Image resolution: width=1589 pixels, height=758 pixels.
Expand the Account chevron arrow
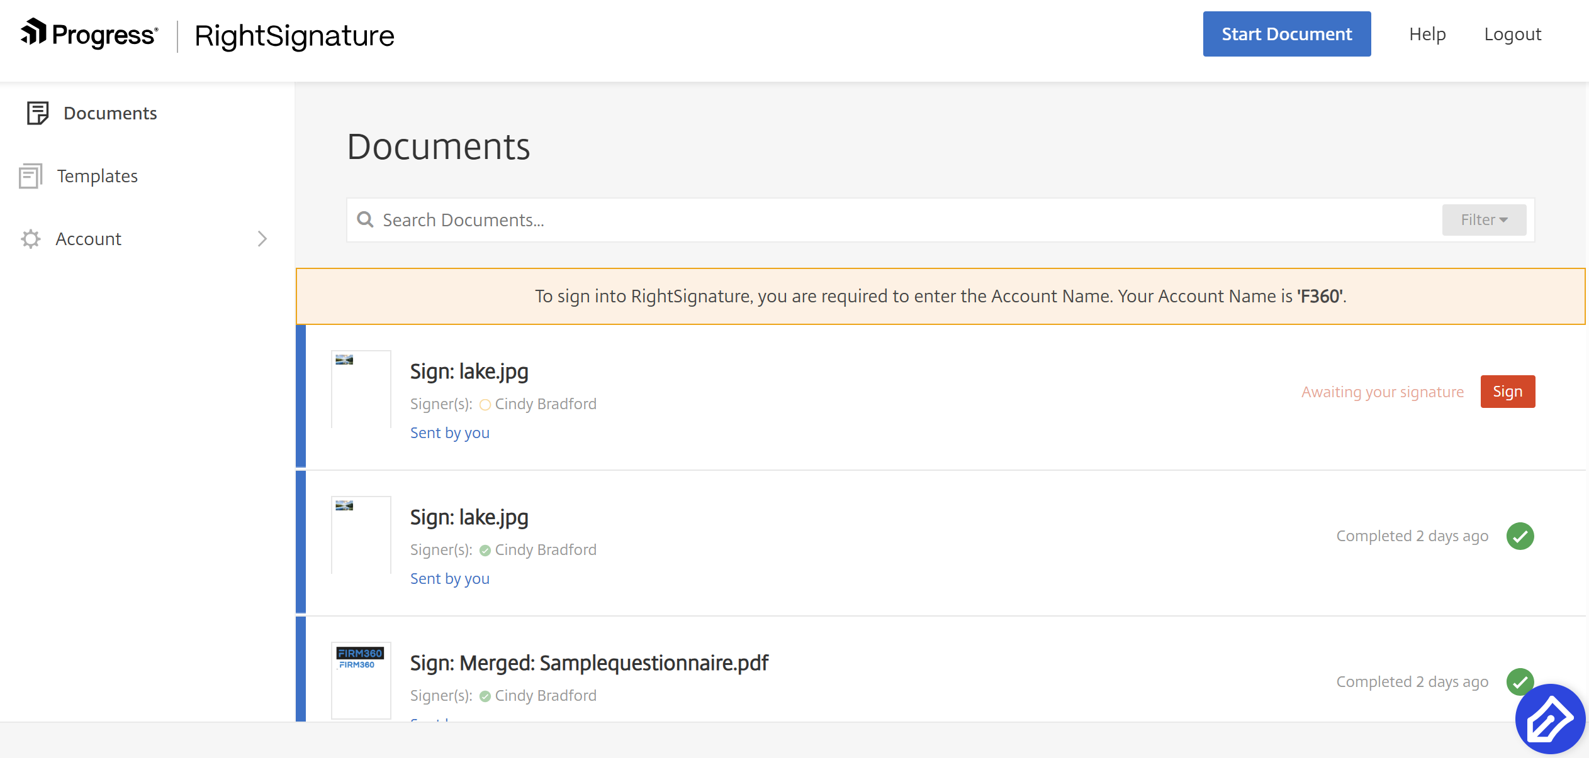pyautogui.click(x=262, y=239)
